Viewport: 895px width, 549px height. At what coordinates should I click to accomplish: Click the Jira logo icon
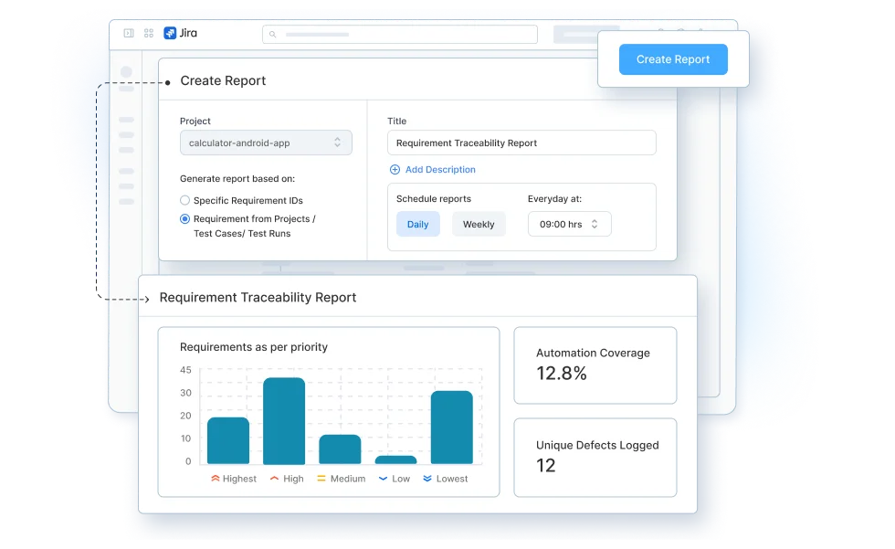point(170,33)
